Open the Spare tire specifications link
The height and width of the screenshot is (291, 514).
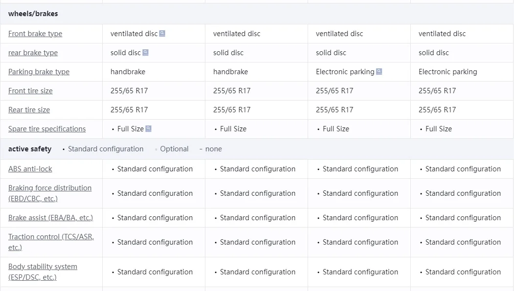tap(47, 129)
